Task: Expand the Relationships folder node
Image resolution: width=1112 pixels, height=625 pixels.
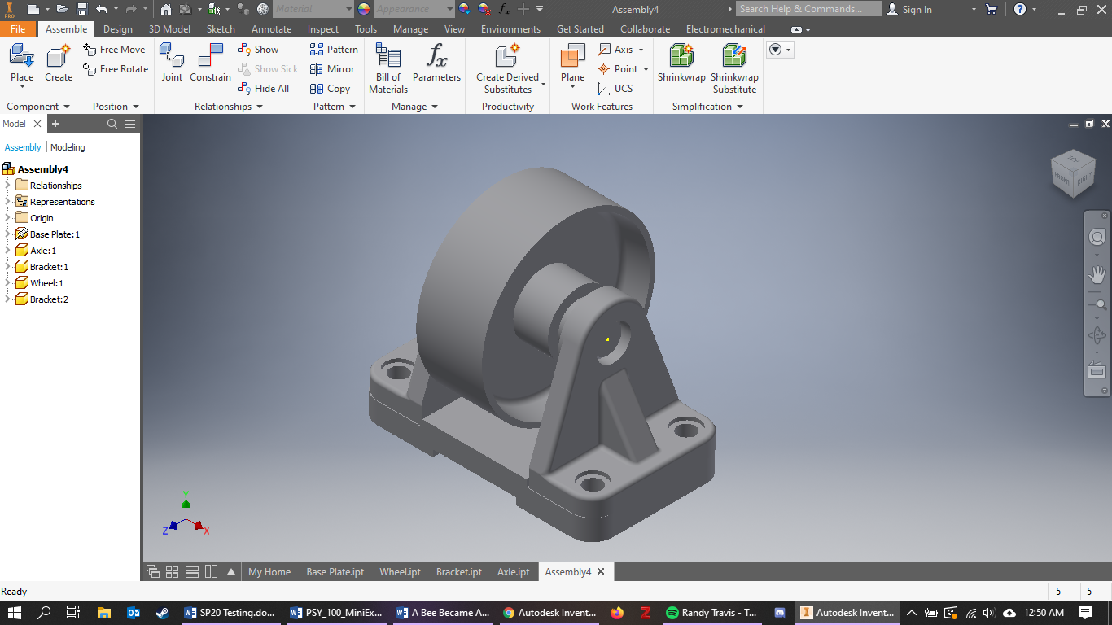Action: point(7,186)
